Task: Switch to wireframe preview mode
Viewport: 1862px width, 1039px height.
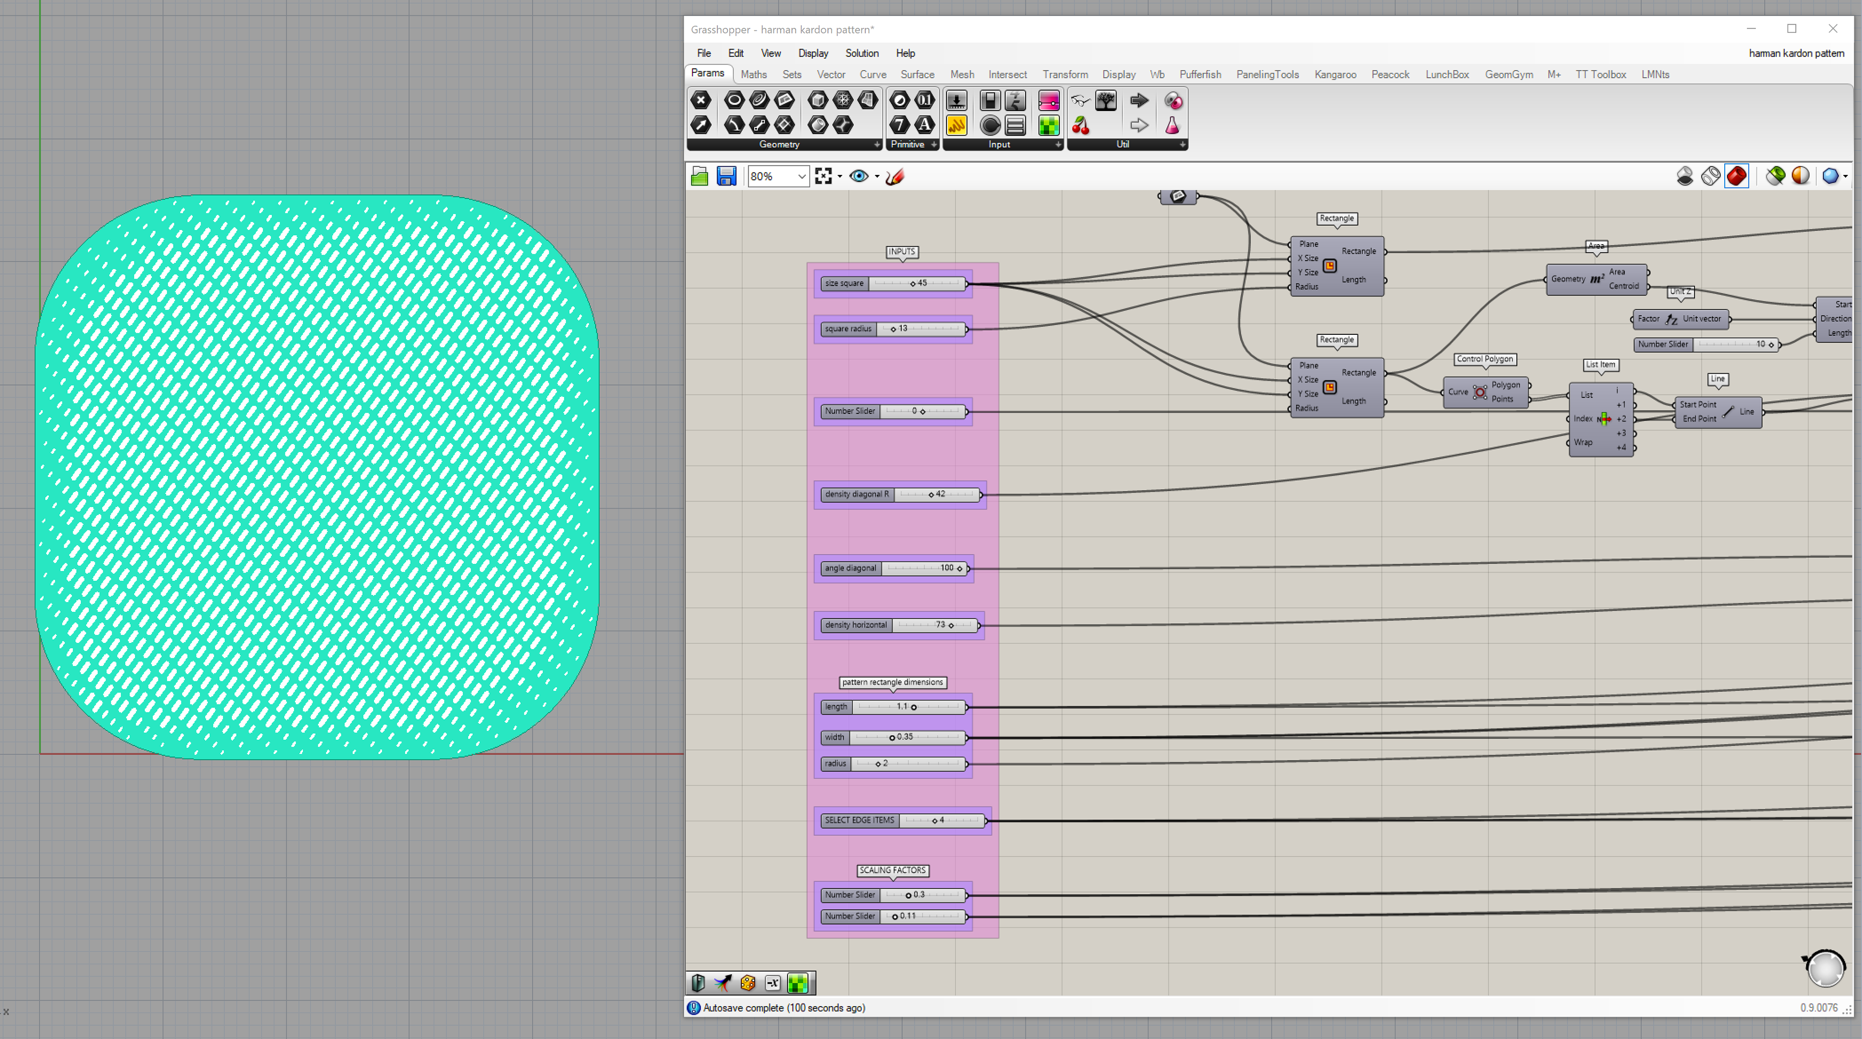Action: (x=1710, y=176)
